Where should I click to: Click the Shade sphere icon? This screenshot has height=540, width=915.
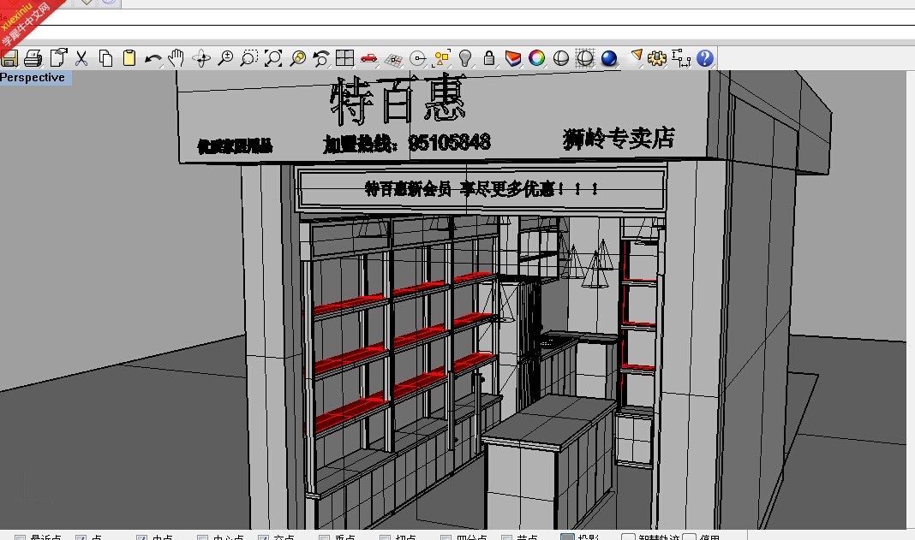tap(561, 58)
